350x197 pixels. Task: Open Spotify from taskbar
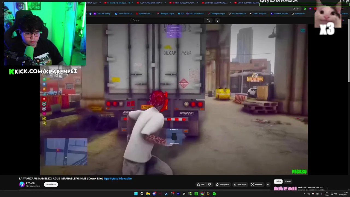point(214,194)
